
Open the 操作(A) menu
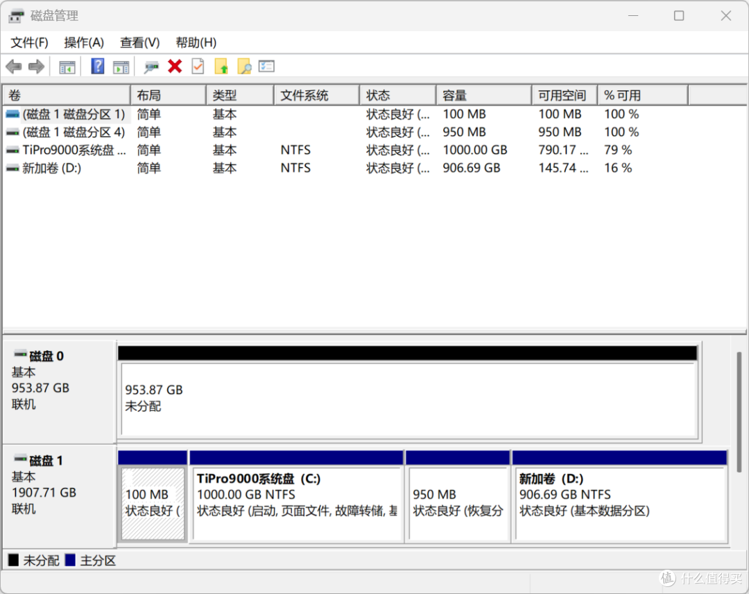(84, 42)
